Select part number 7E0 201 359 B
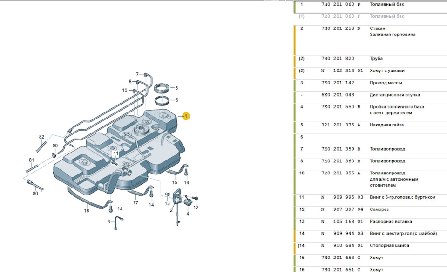The height and width of the screenshot is (272, 447). [x=341, y=149]
